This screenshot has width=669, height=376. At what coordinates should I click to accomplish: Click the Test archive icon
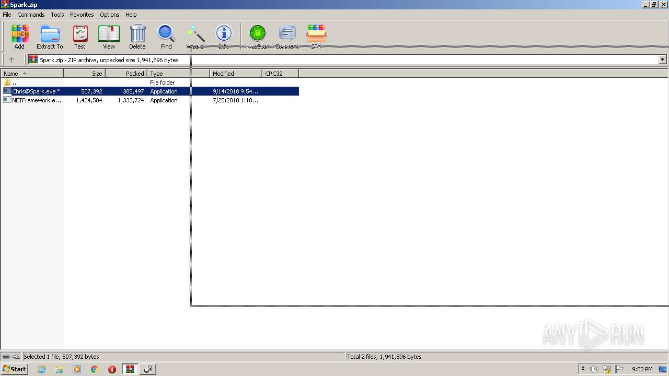80,34
